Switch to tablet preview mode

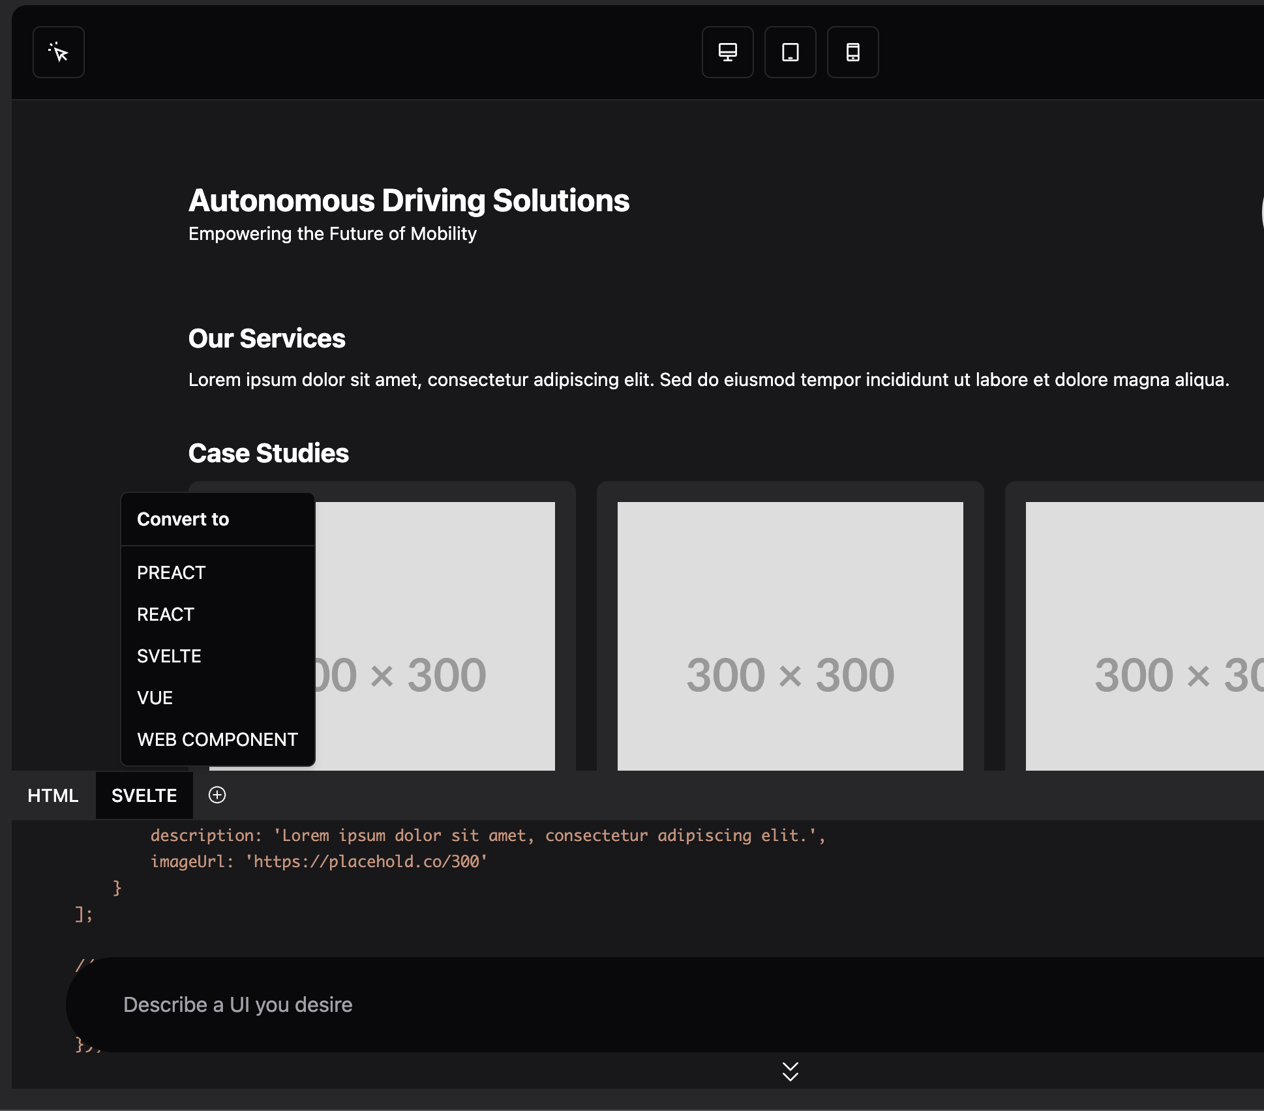(x=790, y=52)
